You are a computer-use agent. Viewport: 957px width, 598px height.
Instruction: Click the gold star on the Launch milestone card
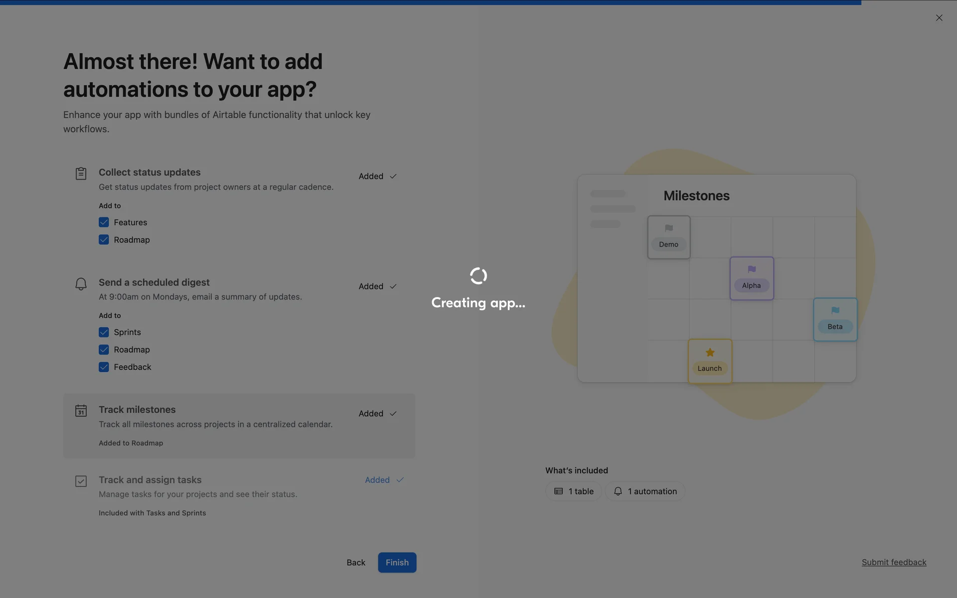pos(710,352)
